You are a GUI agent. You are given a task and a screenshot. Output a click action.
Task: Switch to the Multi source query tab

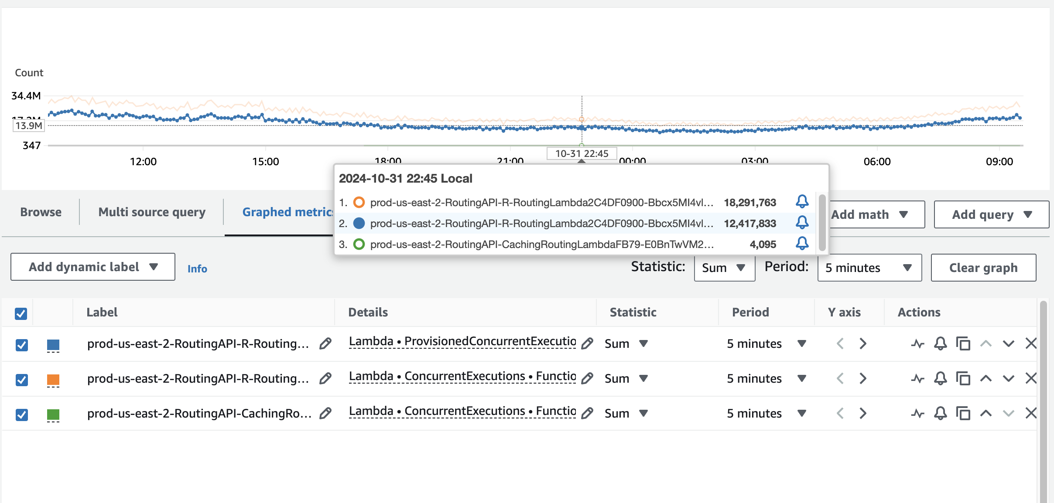(x=151, y=212)
